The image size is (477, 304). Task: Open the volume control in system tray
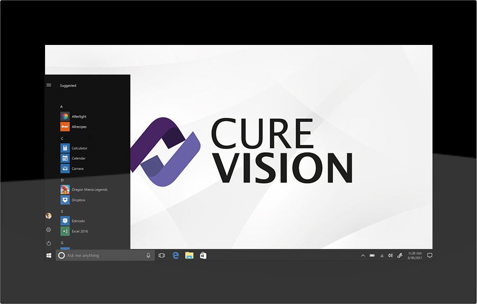point(390,255)
